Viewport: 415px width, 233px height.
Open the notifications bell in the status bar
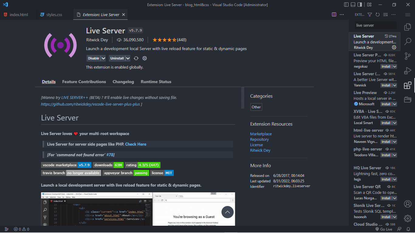tap(408, 229)
